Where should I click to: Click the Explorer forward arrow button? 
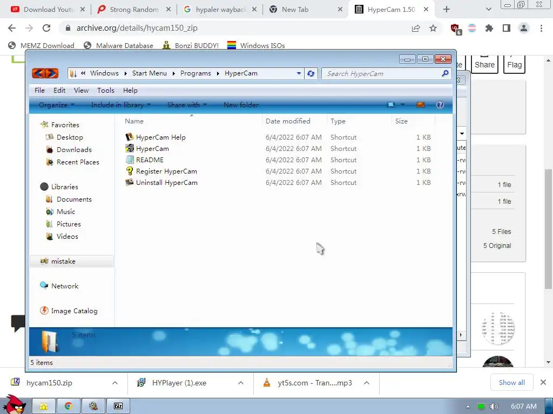(x=51, y=73)
